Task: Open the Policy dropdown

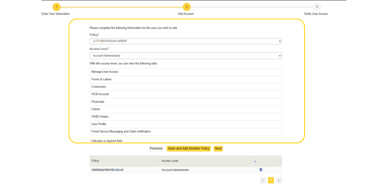Action: (186, 41)
